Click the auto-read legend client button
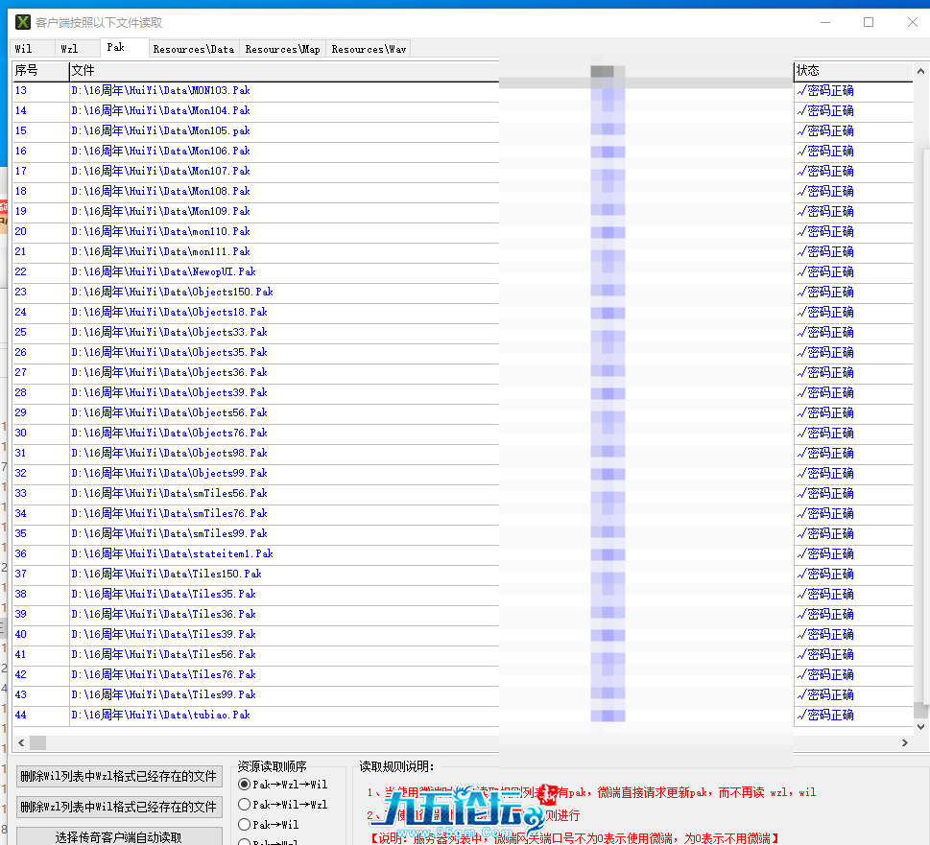The width and height of the screenshot is (930, 845). 119,836
